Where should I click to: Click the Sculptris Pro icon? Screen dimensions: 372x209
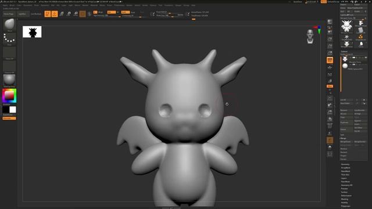click(x=90, y=14)
